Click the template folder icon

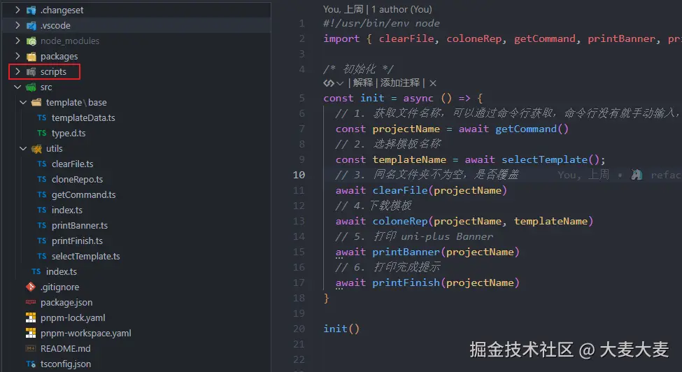[x=36, y=102]
